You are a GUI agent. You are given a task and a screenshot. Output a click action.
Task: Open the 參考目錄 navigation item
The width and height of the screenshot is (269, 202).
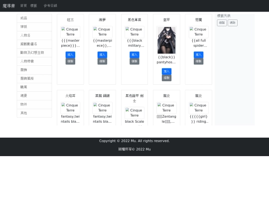pos(50,5)
